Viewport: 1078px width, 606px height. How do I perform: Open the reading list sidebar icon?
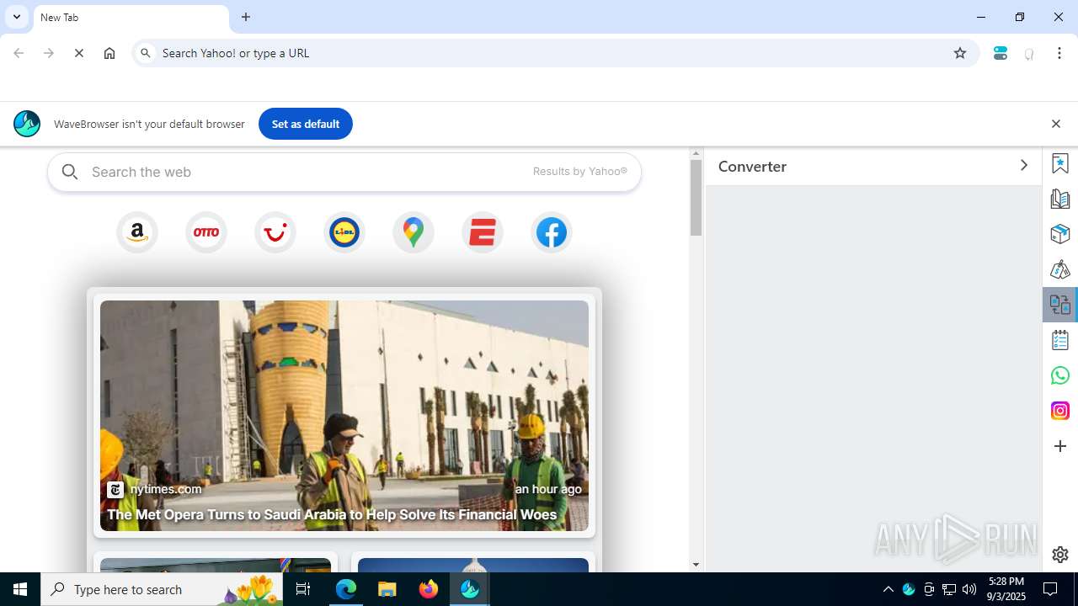tap(1060, 199)
